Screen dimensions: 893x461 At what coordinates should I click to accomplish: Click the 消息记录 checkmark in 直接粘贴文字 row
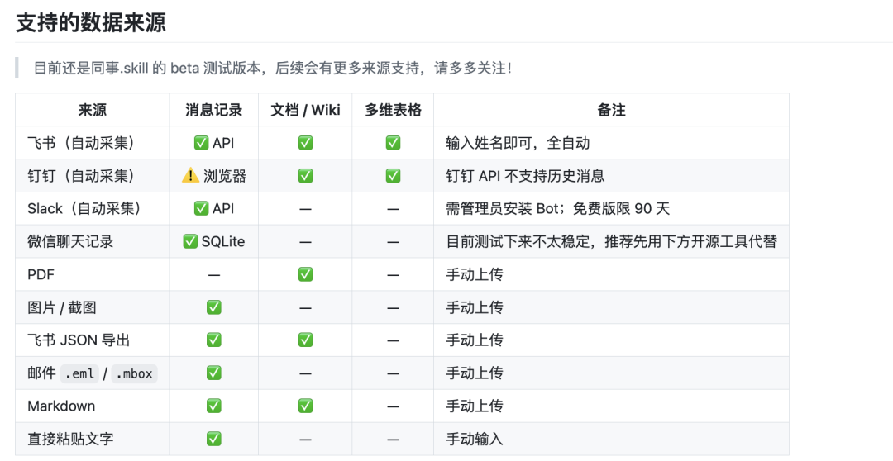coord(213,439)
